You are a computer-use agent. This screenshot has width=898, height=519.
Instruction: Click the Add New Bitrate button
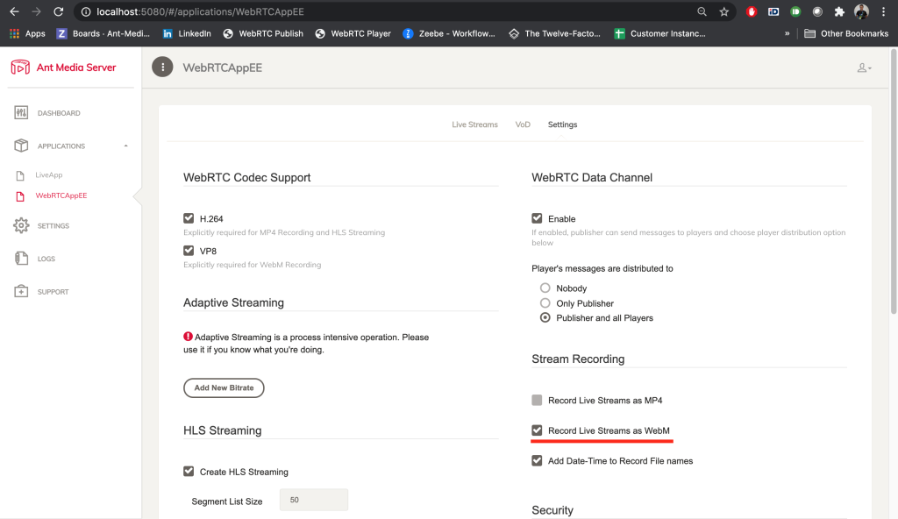click(x=224, y=387)
